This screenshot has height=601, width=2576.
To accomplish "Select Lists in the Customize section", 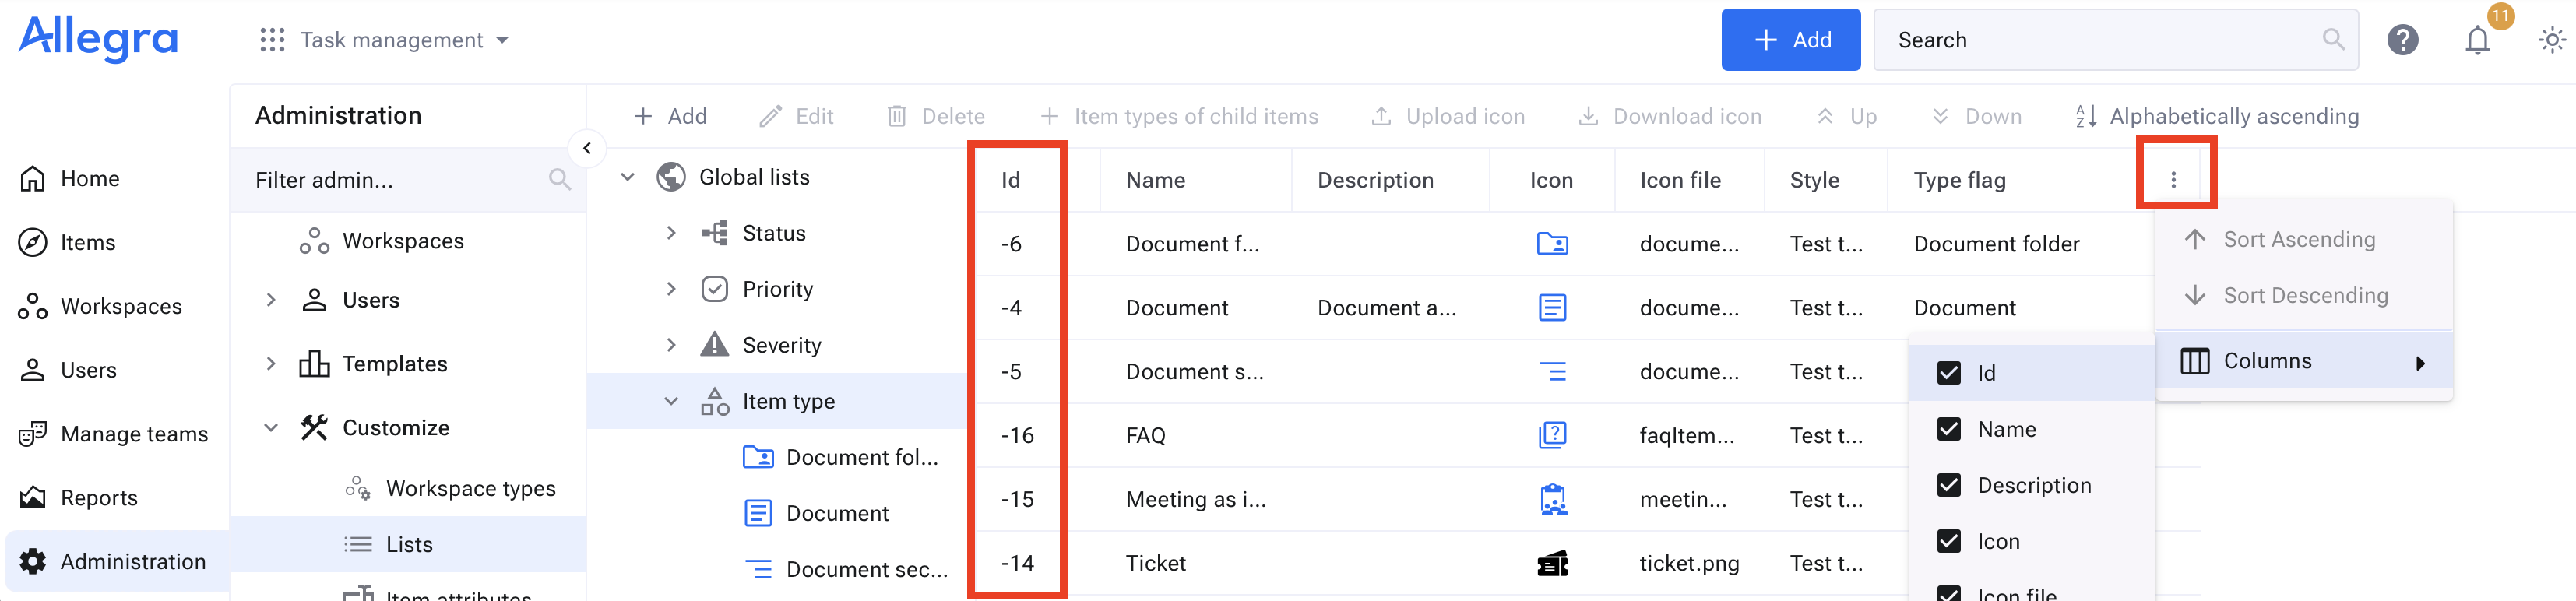I will coord(409,545).
